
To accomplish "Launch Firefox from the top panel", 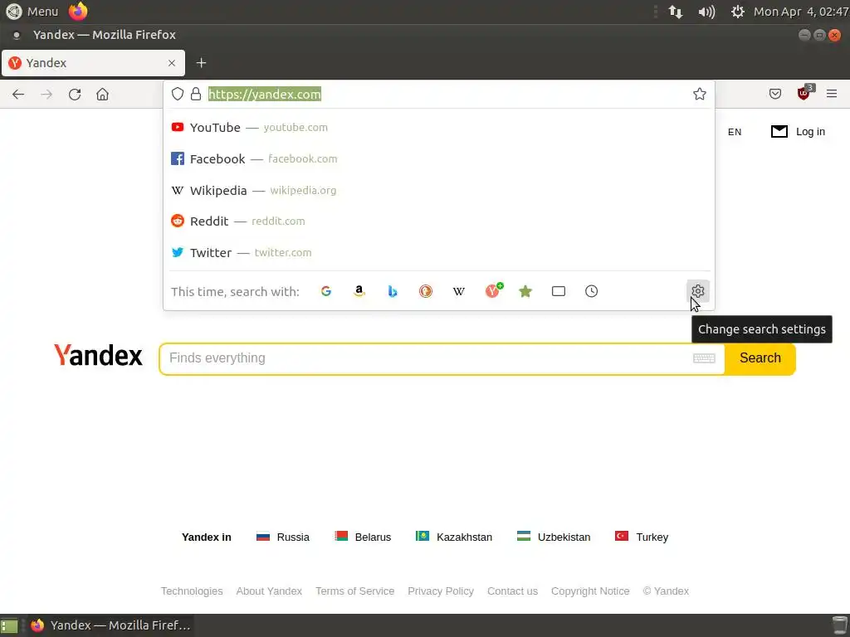I will [78, 12].
